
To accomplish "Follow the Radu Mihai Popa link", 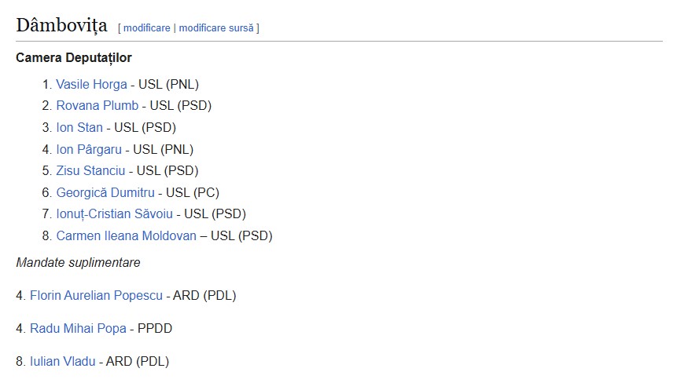I will 78,329.
